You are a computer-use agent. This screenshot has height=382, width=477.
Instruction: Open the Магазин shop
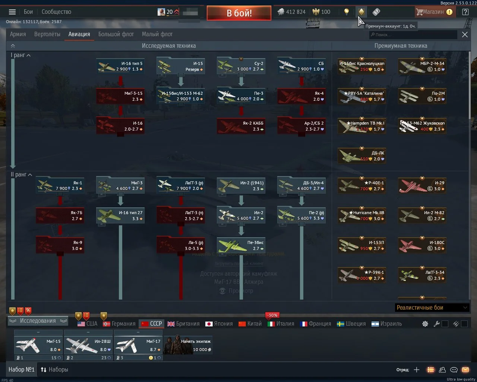click(434, 12)
